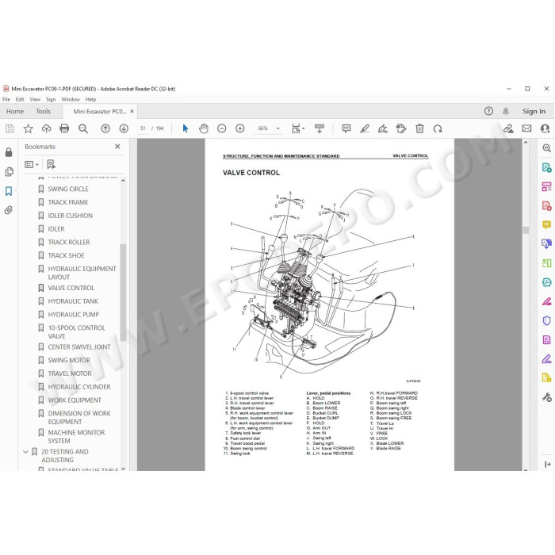This screenshot has height=555, width=555.
Task: Add a sticky note comment
Action: [x=346, y=128]
